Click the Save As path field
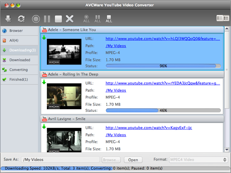This screenshot has width=231, height=173. coord(60,160)
